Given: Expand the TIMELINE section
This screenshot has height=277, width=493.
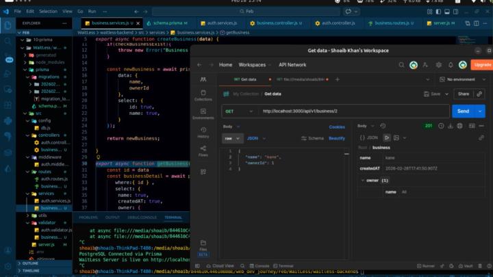Looking at the screenshot, I should pyautogui.click(x=31, y=270).
